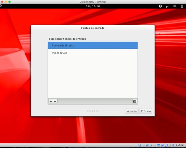Image resolution: width=186 pixels, height=148 pixels.
Task: Minimize the Oracle12cR2 VM window
Action: [x=6, y=2]
